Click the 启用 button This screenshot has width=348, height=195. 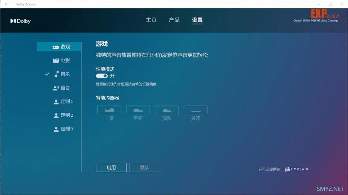pyautogui.click(x=111, y=168)
